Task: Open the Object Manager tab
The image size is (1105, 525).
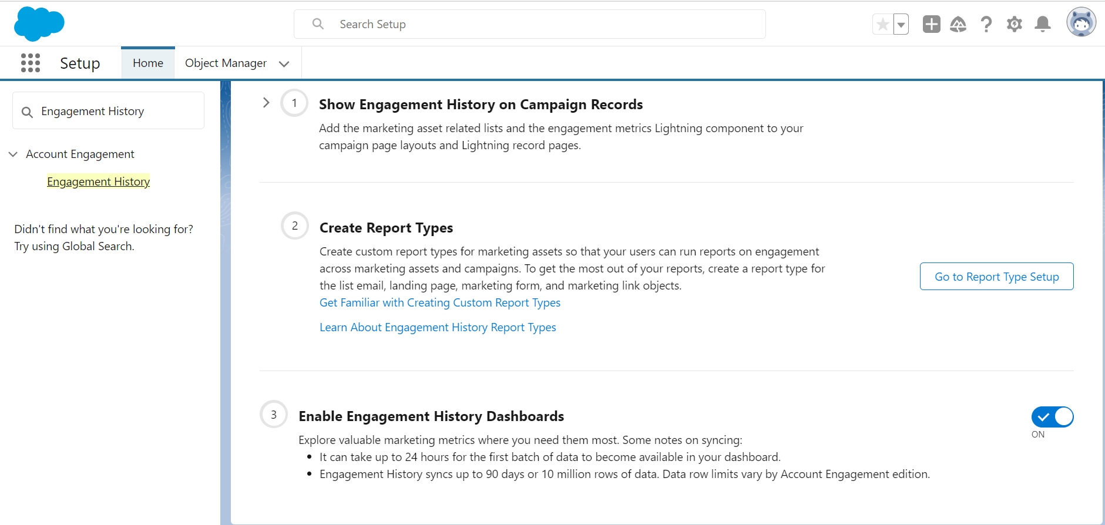Action: pos(226,63)
